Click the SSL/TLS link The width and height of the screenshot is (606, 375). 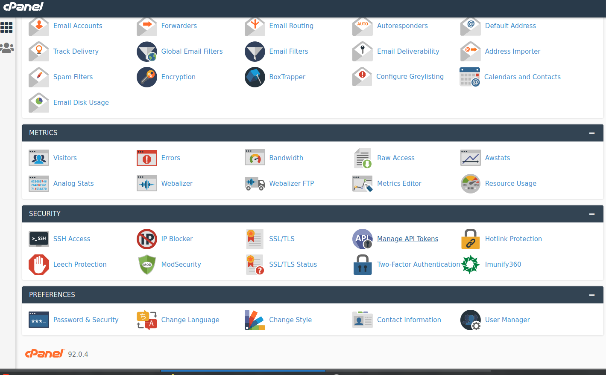[282, 239]
